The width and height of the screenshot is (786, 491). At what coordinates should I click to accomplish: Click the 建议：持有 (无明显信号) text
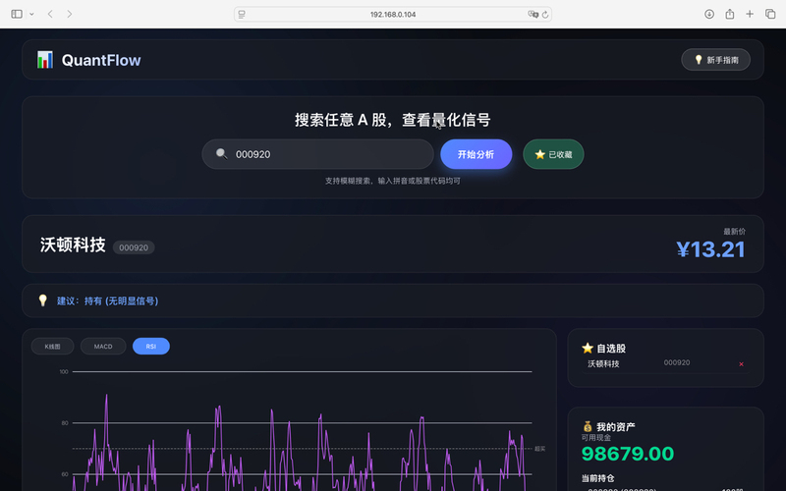point(108,300)
